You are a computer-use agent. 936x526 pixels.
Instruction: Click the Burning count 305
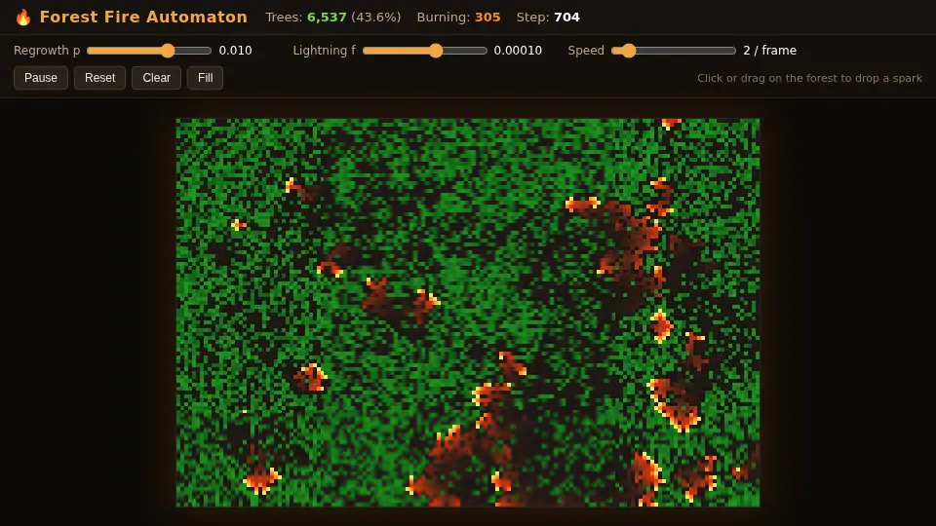click(x=487, y=18)
